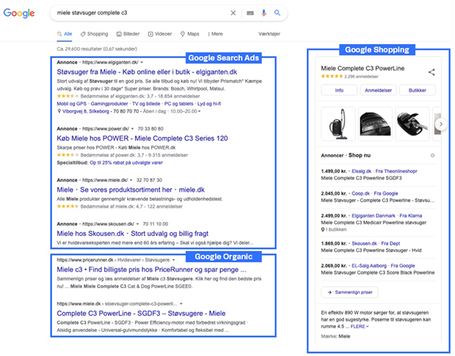Click Miele Complete C3 Medicair Powerline støvsuger text
The height and width of the screenshot is (356, 455).
point(374,223)
